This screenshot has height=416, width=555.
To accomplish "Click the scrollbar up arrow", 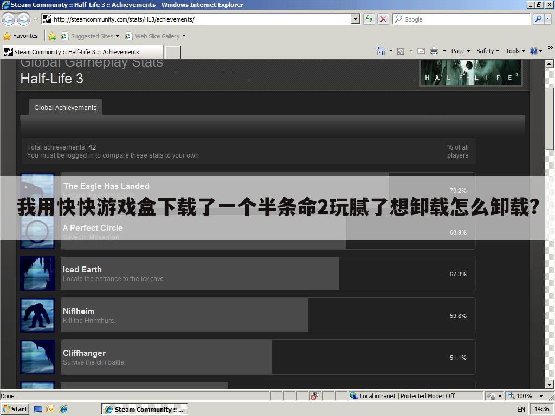I will click(550, 64).
